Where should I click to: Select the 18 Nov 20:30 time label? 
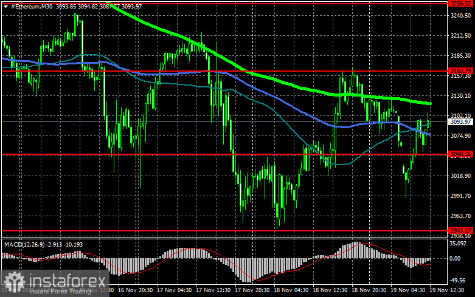(x=369, y=290)
